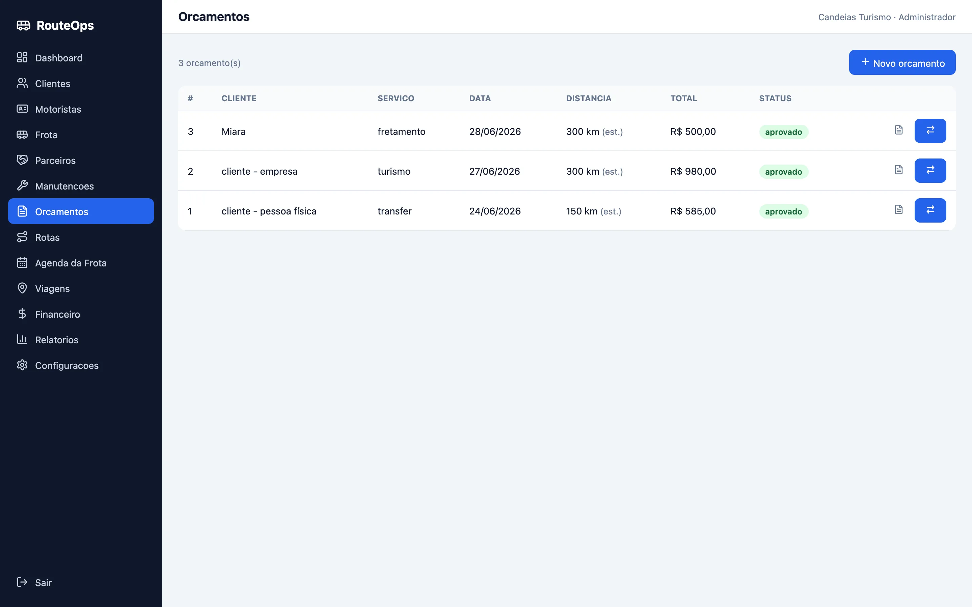Click the date 28/06/2026
The width and height of the screenshot is (972, 607).
[495, 131]
